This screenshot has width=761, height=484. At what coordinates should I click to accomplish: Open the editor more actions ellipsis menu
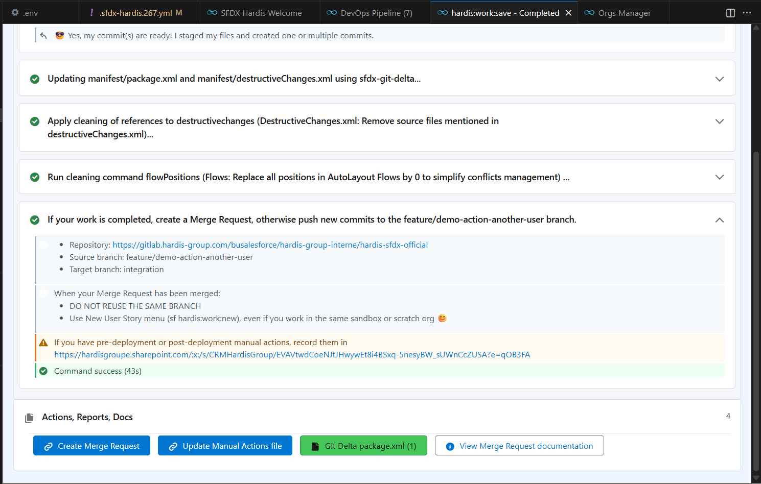747,13
